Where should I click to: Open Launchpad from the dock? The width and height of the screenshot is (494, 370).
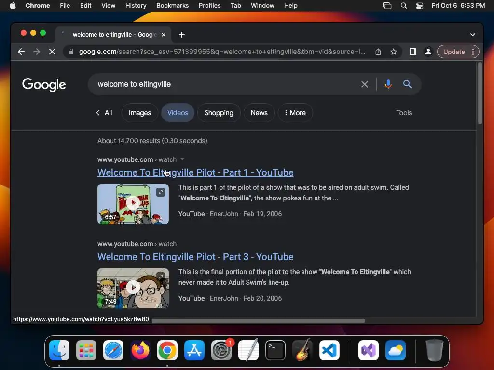[x=86, y=350]
